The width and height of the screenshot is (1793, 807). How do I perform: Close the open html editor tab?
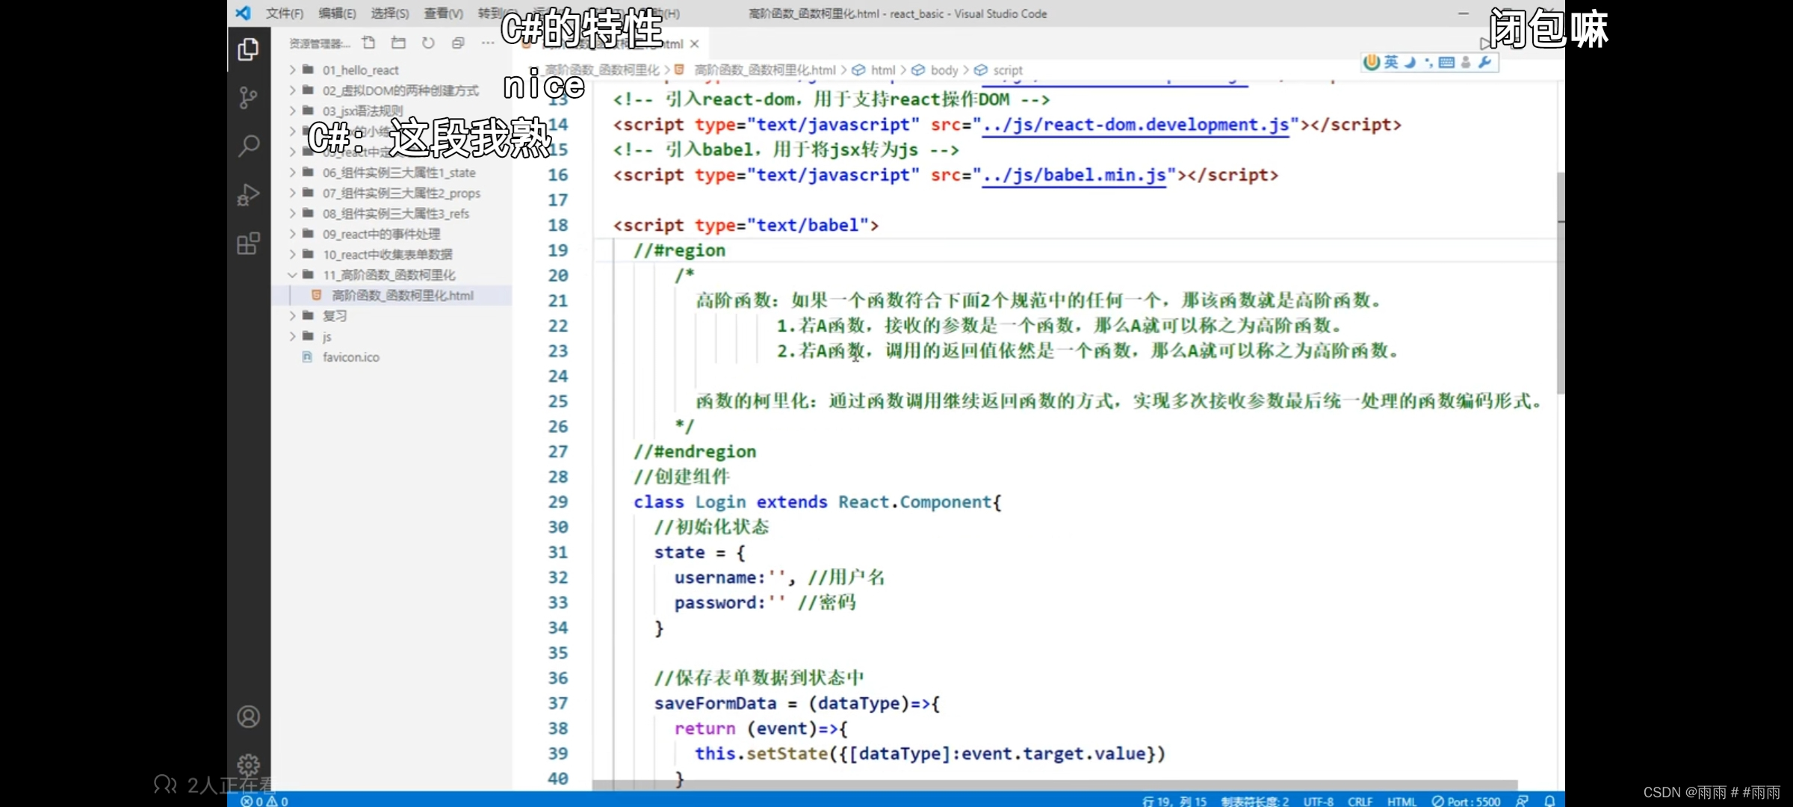point(695,44)
